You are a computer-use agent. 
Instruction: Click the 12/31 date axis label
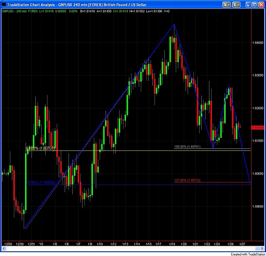(31, 244)
